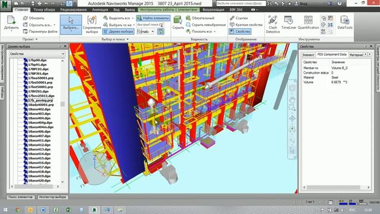Click Обязательный (Require) visibility command
380x214 pixels.
pos(200,18)
